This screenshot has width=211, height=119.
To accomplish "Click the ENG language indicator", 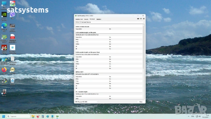I will tap(193, 116).
